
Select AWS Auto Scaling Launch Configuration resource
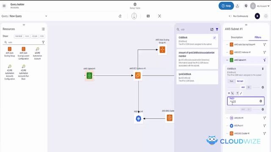24,53
